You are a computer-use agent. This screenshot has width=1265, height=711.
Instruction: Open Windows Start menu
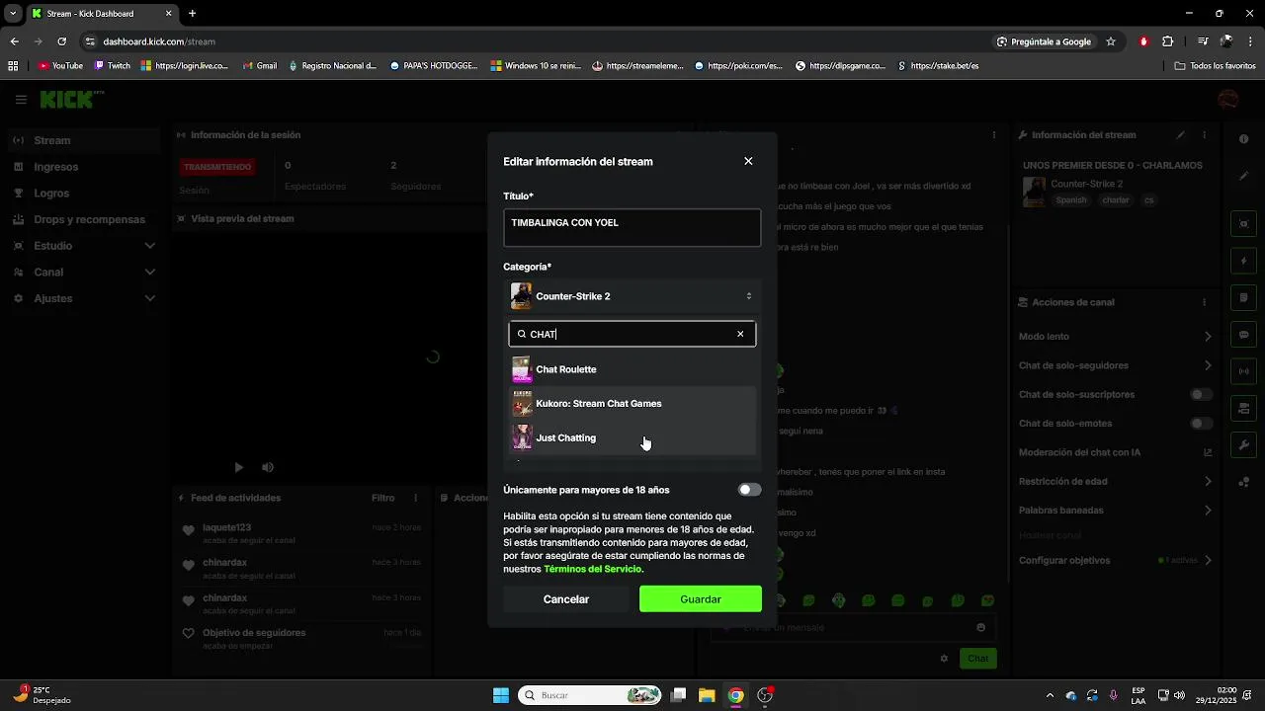click(x=501, y=695)
